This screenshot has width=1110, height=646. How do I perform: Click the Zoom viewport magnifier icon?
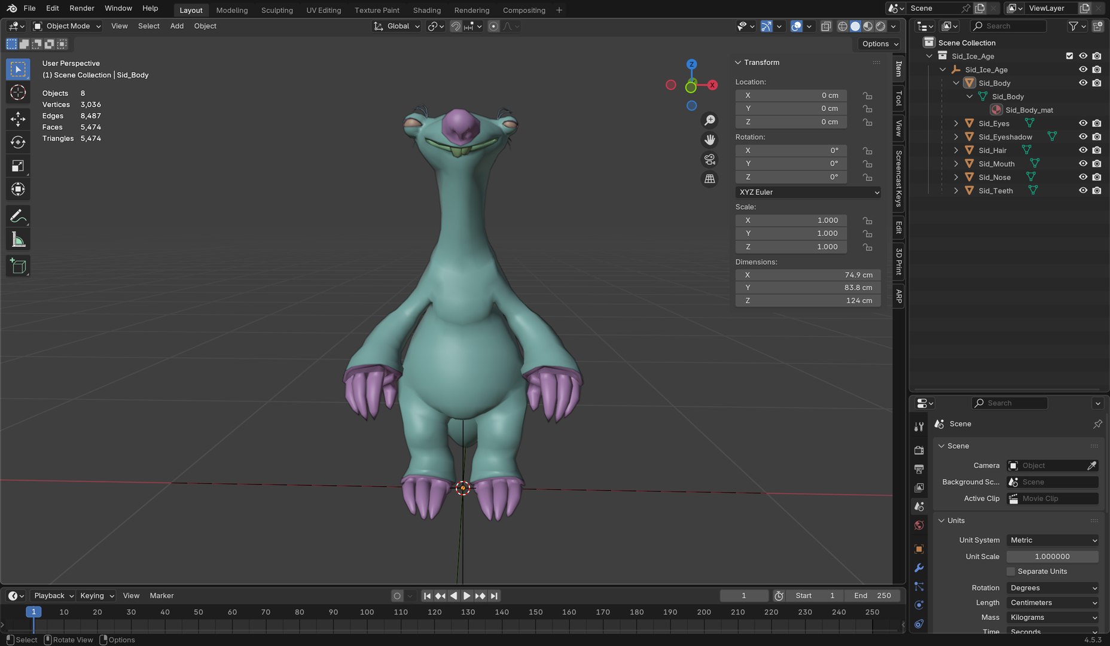coord(709,121)
